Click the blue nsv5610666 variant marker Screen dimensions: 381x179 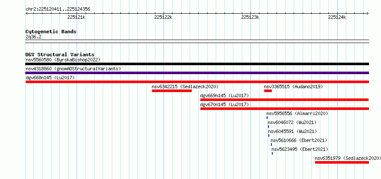(271, 144)
